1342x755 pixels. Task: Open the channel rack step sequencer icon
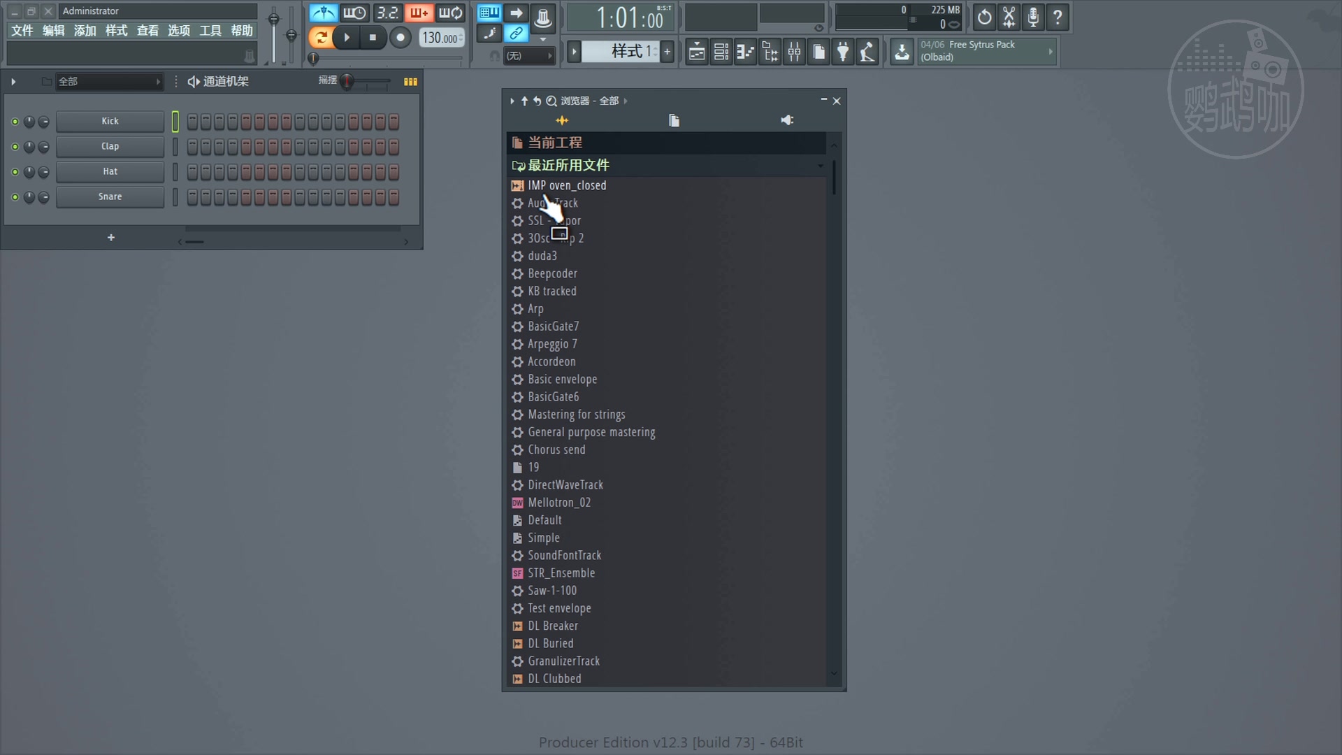pos(721,52)
